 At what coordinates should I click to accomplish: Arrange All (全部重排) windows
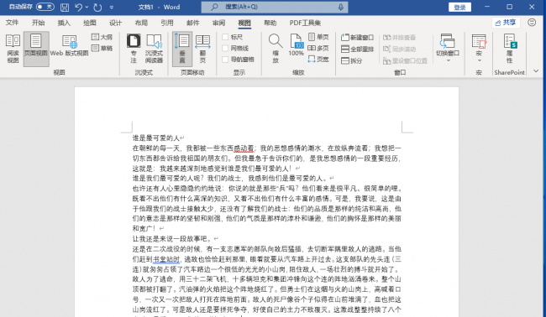(x=357, y=49)
